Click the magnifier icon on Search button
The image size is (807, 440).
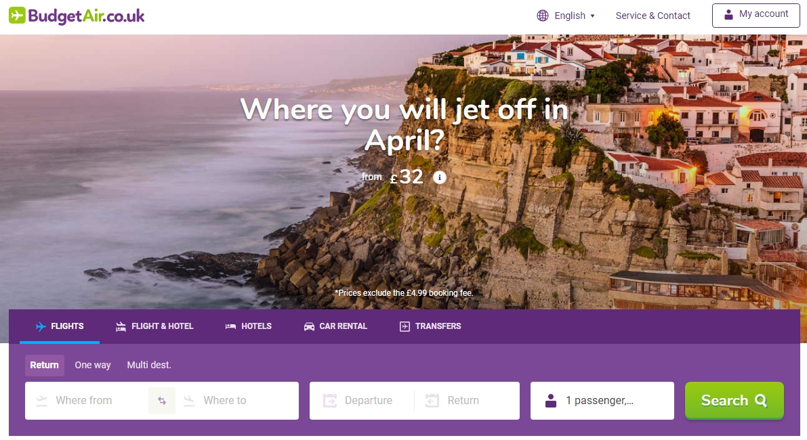coord(761,401)
